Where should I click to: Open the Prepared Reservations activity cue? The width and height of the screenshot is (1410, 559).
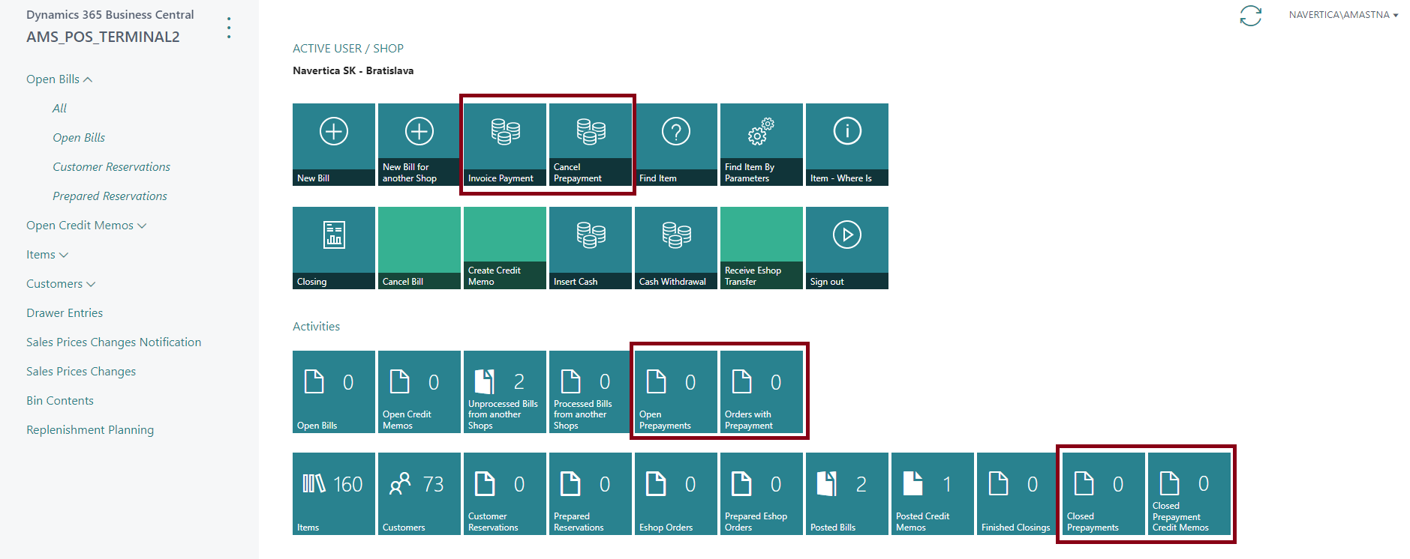(591, 494)
